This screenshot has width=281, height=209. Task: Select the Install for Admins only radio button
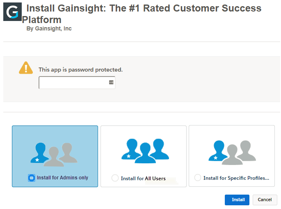[32, 178]
